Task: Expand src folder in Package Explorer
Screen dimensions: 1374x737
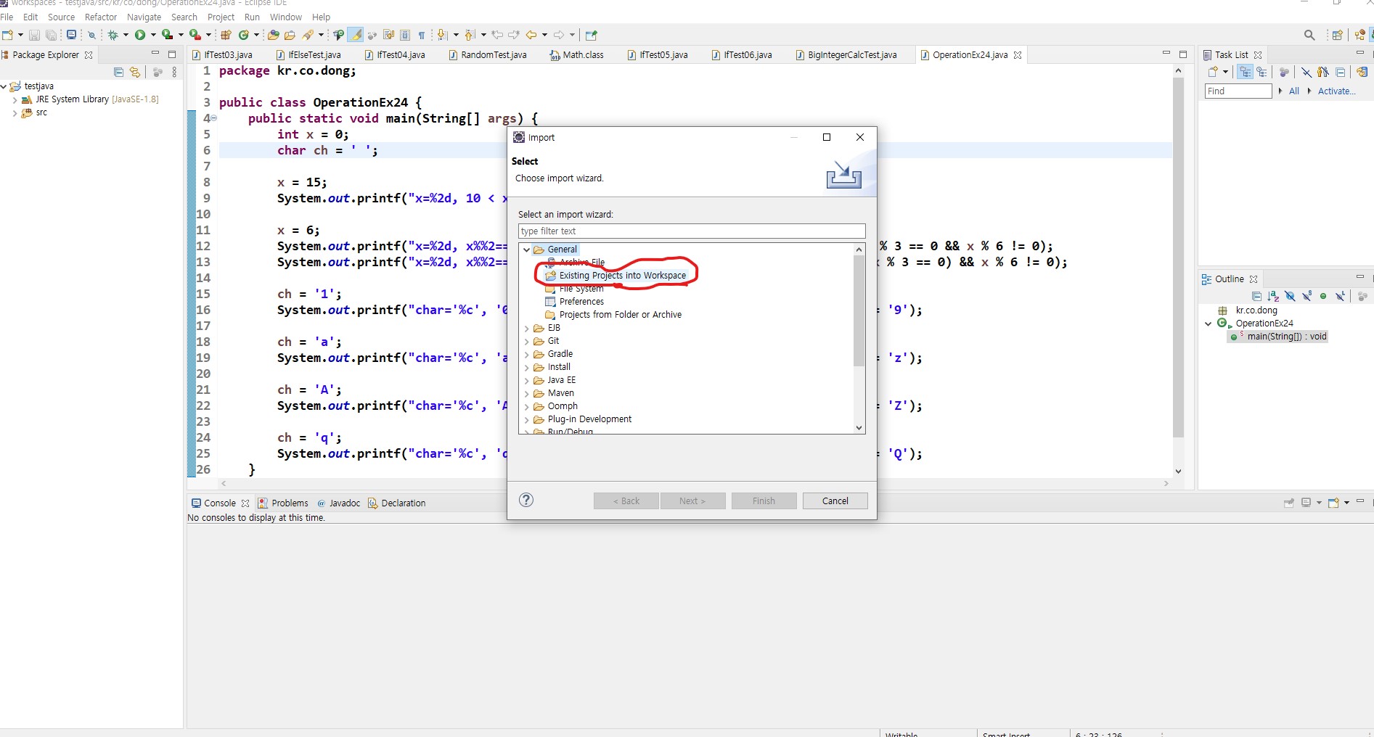Action: [x=15, y=113]
